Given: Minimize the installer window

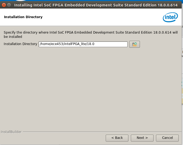Looking at the screenshot, I should click(x=9, y=5).
